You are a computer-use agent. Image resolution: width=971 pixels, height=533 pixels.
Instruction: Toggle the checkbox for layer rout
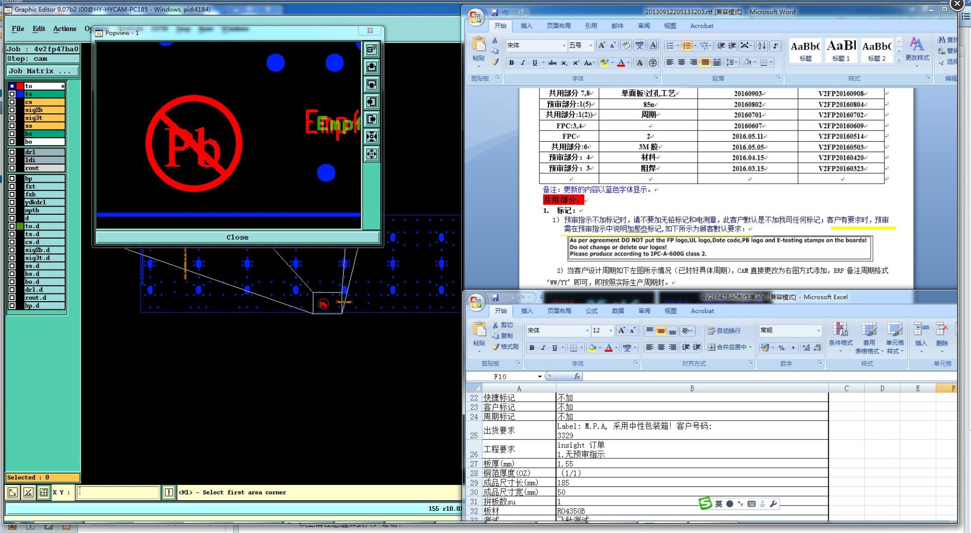tap(12, 168)
